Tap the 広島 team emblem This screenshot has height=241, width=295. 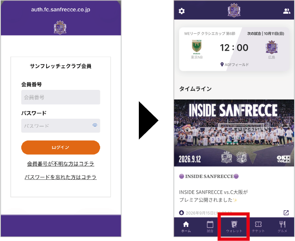(x=272, y=47)
